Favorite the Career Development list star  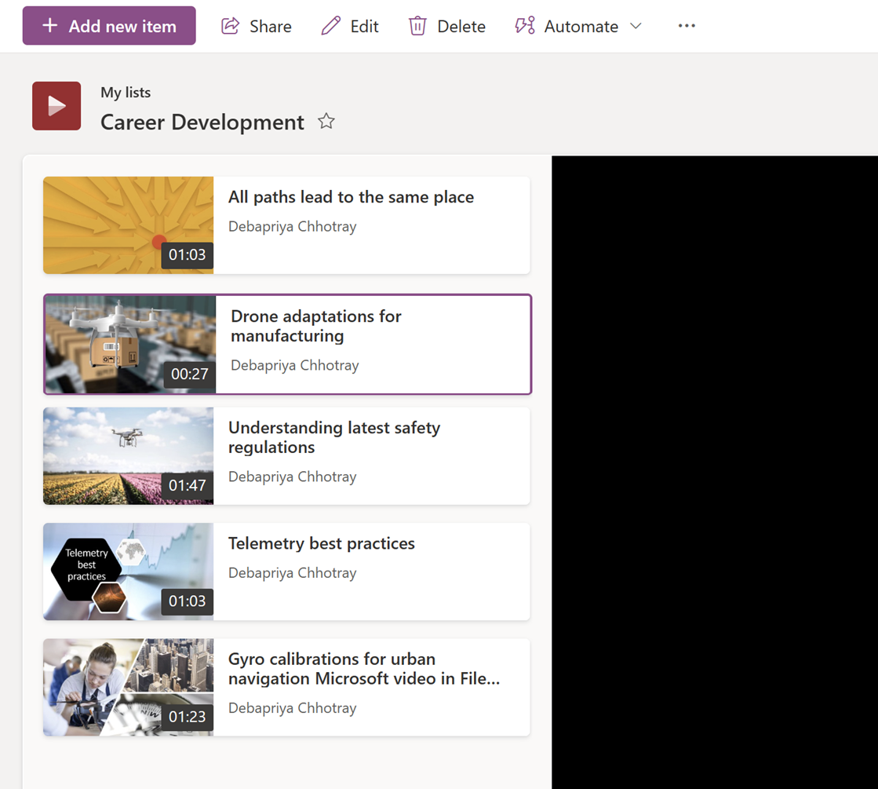click(326, 121)
